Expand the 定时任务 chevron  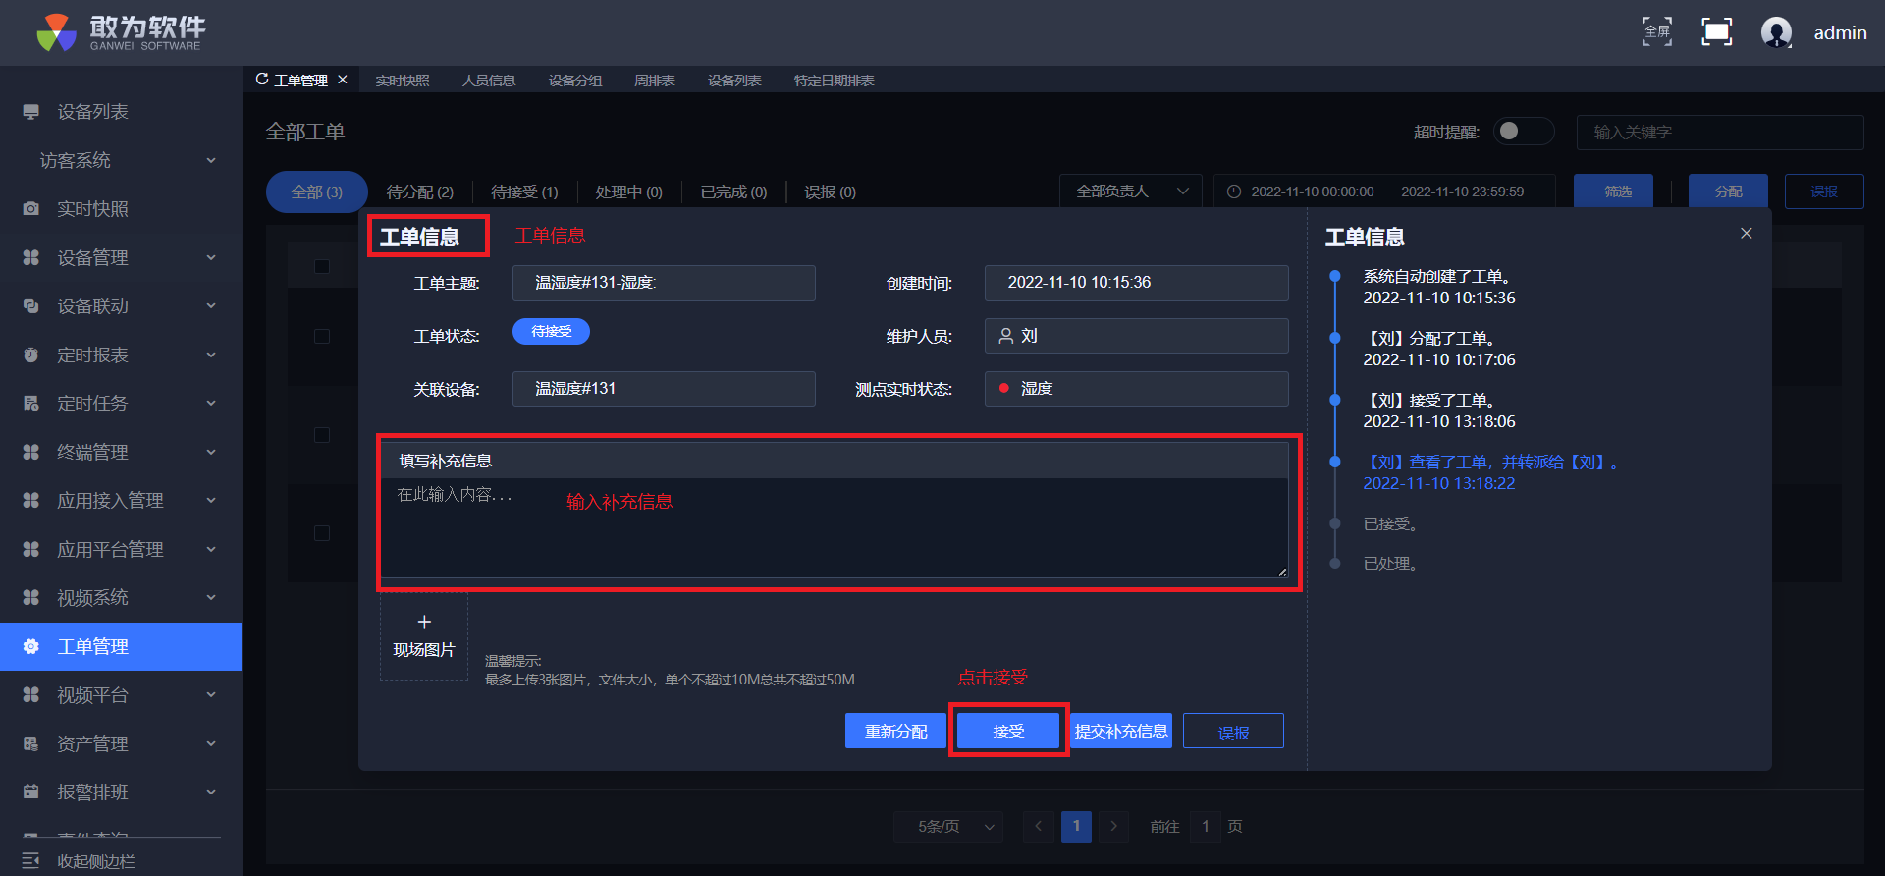(211, 404)
